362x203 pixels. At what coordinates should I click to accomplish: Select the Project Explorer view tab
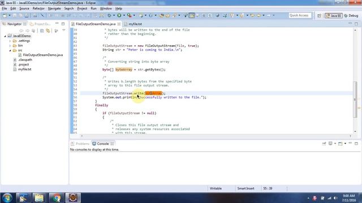(x=40, y=24)
